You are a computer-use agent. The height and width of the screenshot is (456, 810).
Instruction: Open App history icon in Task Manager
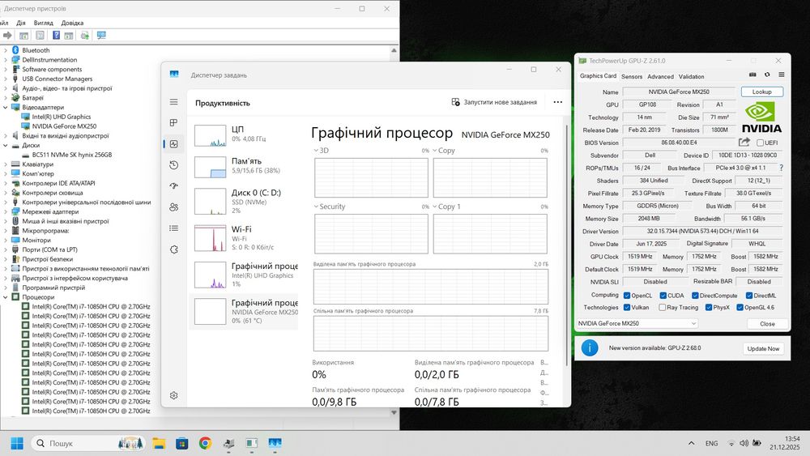pos(173,165)
